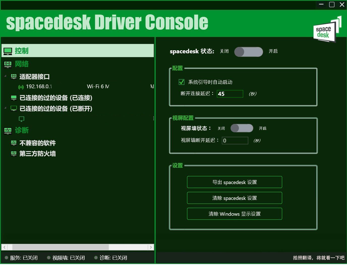Click the horizontal scrollbar thumb
The width and height of the screenshot is (347, 265).
pos(60,247)
